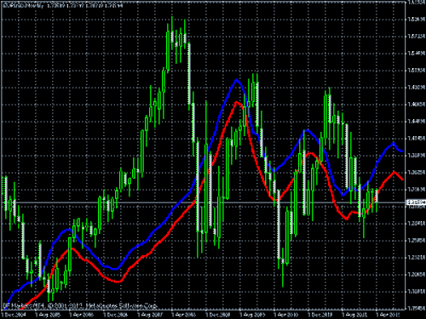
Task: Click the chart symbol title in top-left corner
Action: (22, 6)
